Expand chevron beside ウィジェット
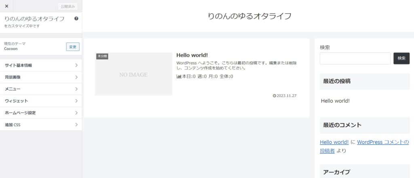Viewport: 414px width, 178px height. click(76, 101)
